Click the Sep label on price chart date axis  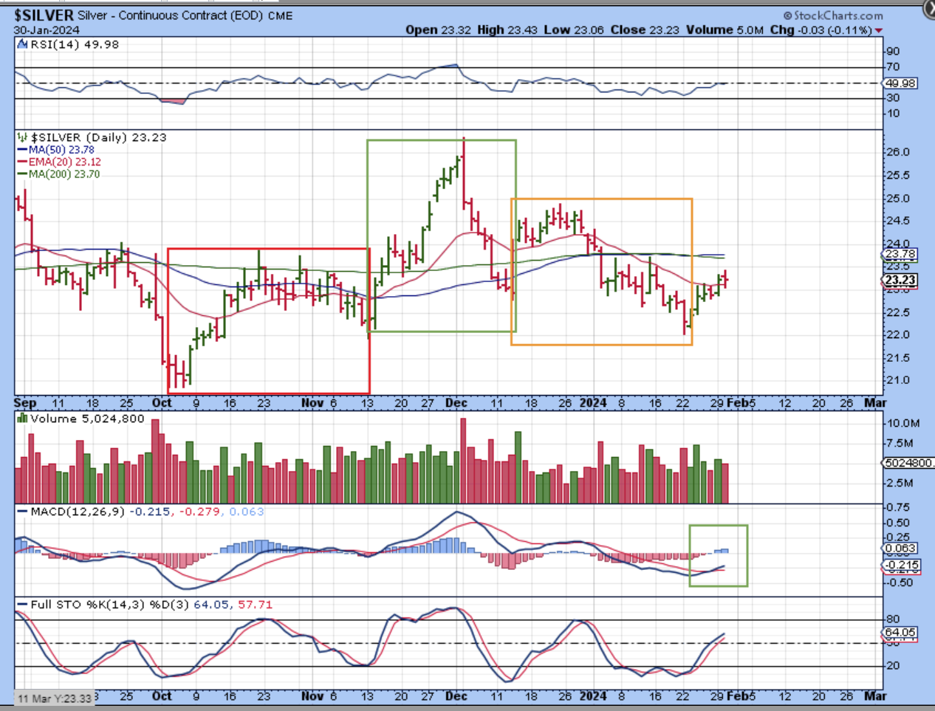25,403
